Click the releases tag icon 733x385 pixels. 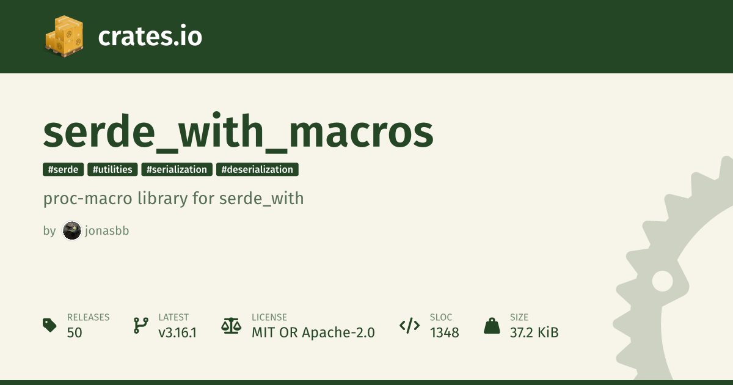click(50, 325)
